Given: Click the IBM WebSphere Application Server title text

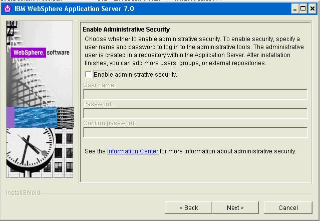Looking at the screenshot, I should pos(74,9).
